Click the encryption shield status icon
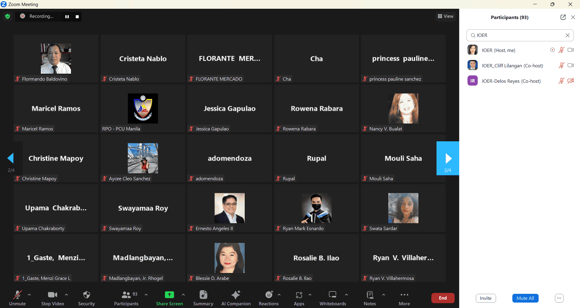 (8, 16)
